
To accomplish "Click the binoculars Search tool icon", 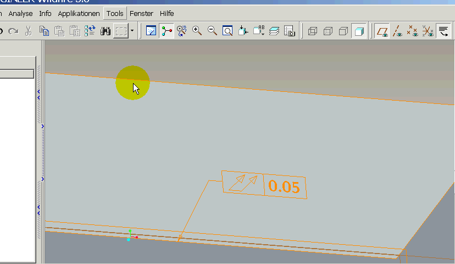I will pyautogui.click(x=106, y=31).
